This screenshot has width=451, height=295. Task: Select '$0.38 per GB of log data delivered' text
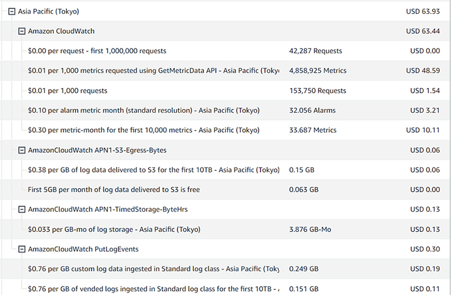tap(153, 170)
